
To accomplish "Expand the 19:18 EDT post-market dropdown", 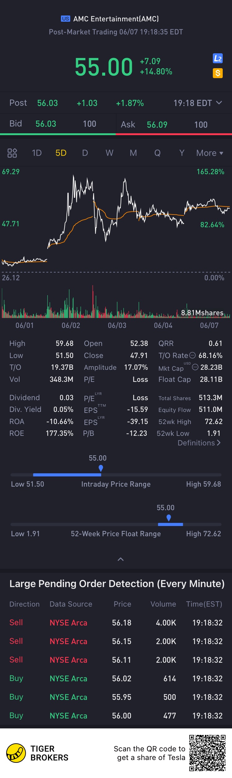I will (219, 103).
